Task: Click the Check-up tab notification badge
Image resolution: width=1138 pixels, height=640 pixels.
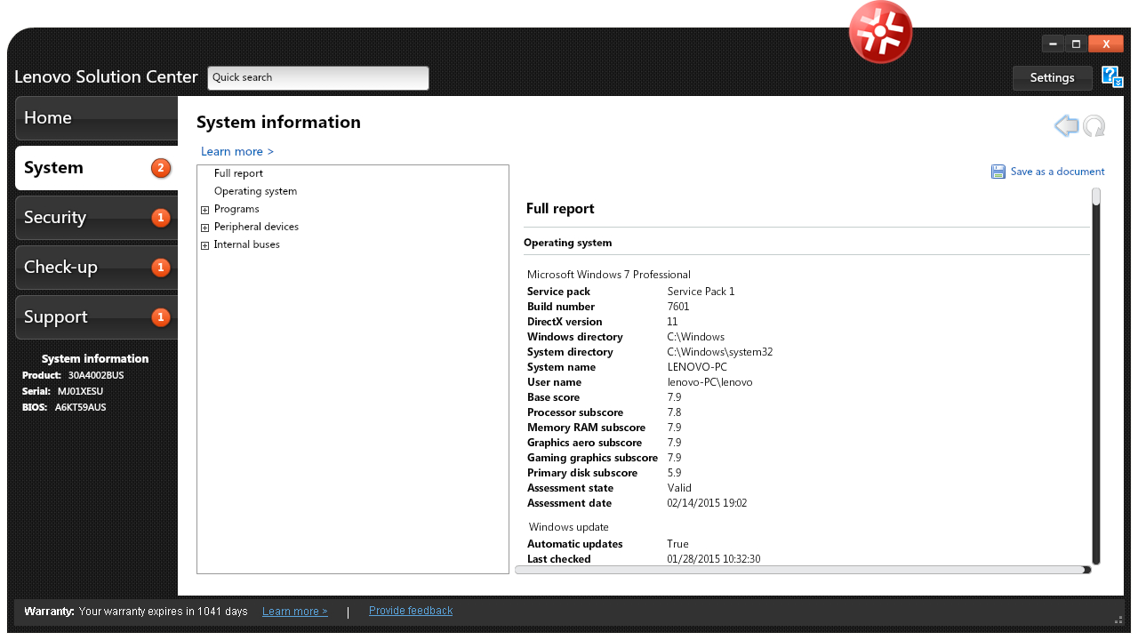Action: (x=161, y=268)
